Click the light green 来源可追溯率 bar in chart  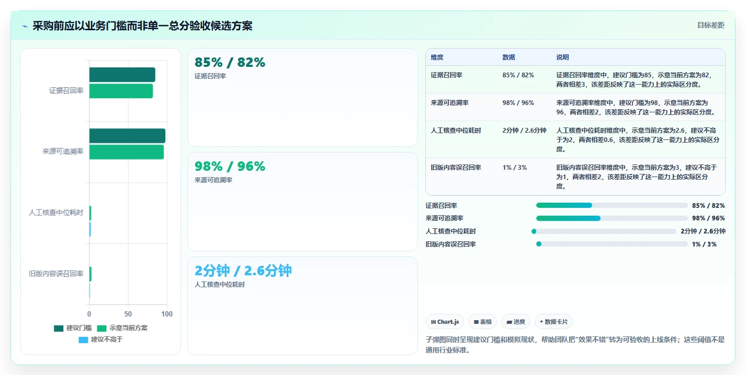(126, 152)
